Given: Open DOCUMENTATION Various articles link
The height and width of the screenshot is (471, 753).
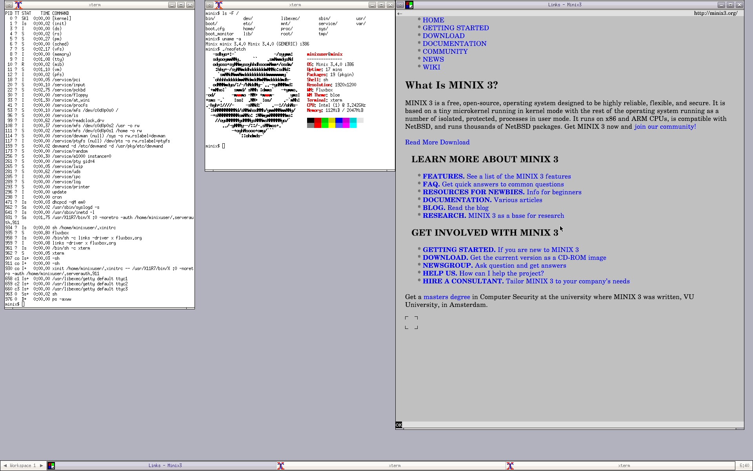Looking at the screenshot, I should tap(482, 200).
